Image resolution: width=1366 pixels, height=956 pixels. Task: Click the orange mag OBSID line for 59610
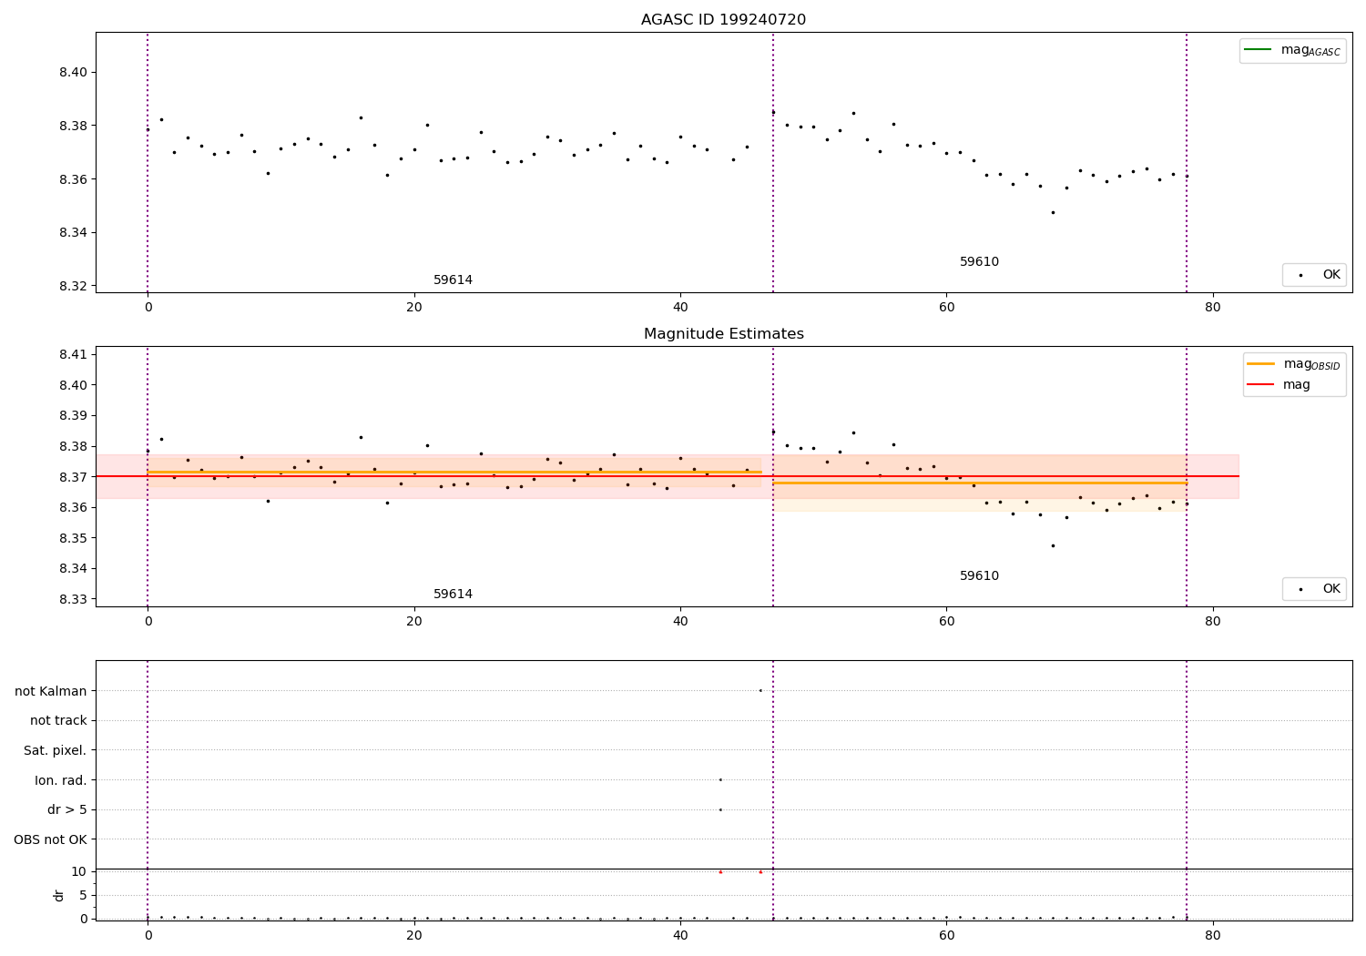click(x=979, y=483)
